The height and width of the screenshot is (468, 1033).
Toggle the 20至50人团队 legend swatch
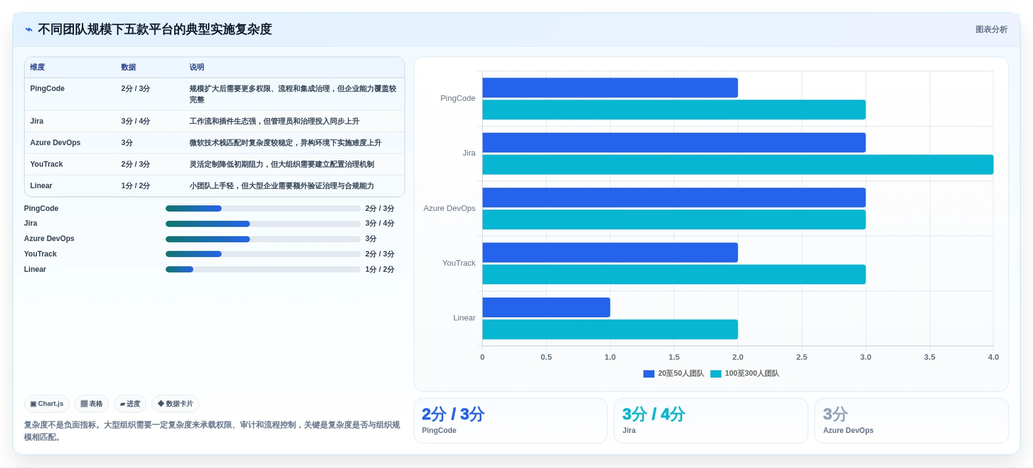click(x=648, y=374)
